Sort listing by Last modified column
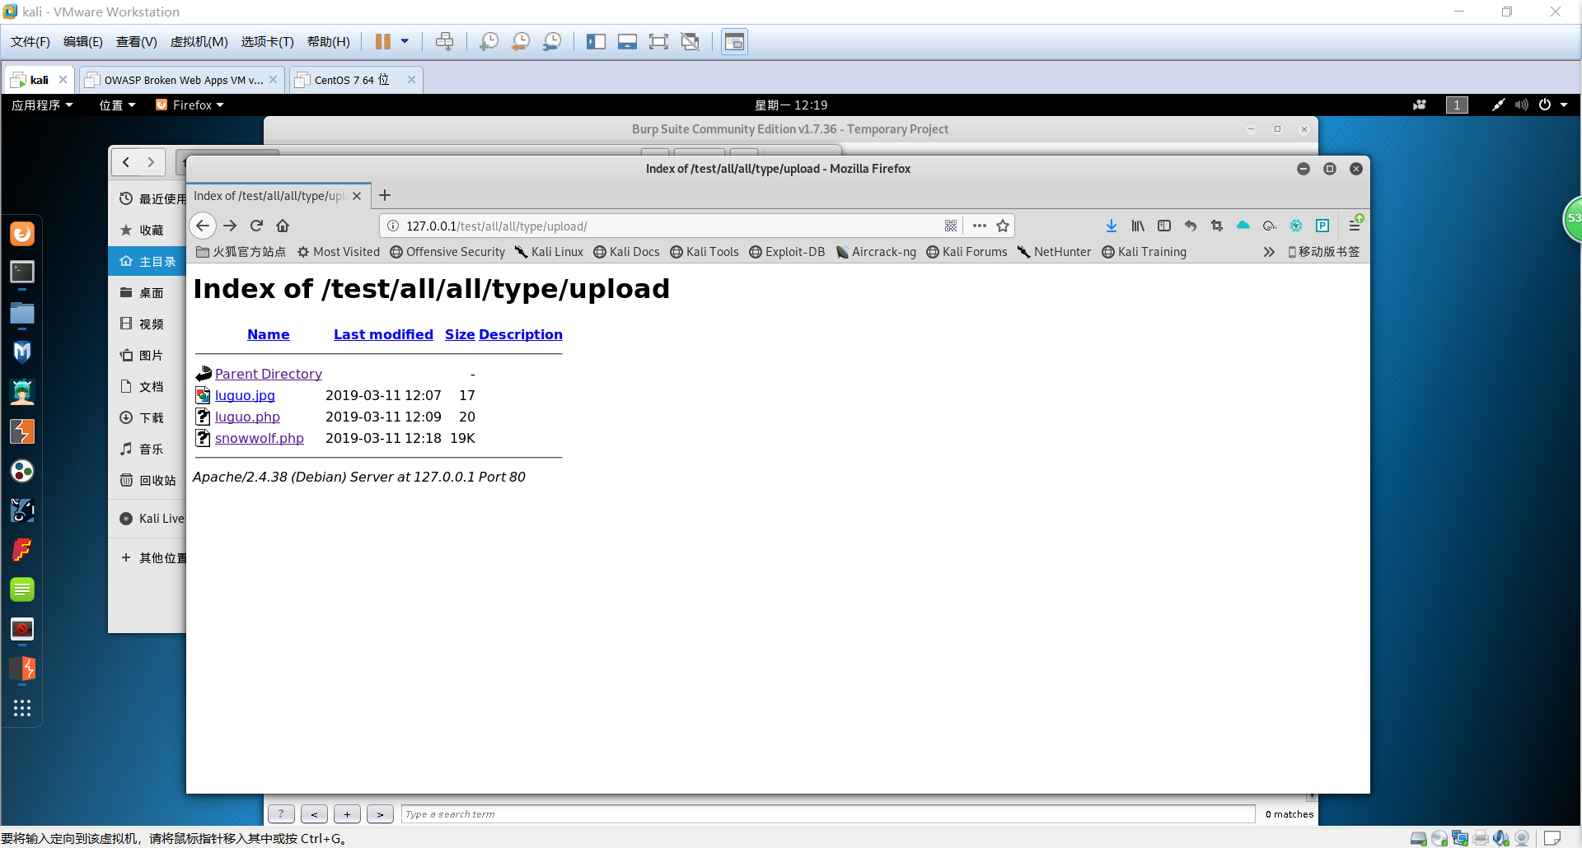 383,334
